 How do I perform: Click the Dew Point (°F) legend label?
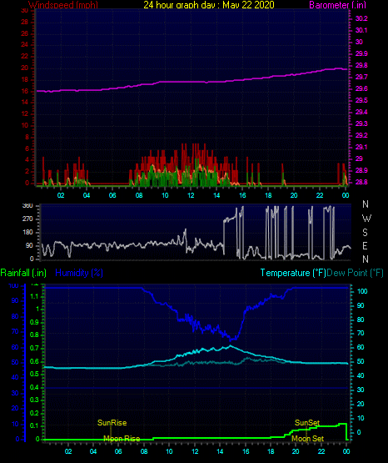click(x=356, y=273)
